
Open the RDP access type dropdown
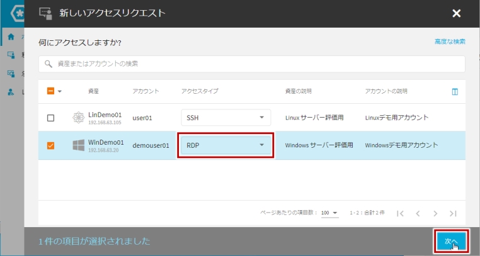[x=226, y=145]
